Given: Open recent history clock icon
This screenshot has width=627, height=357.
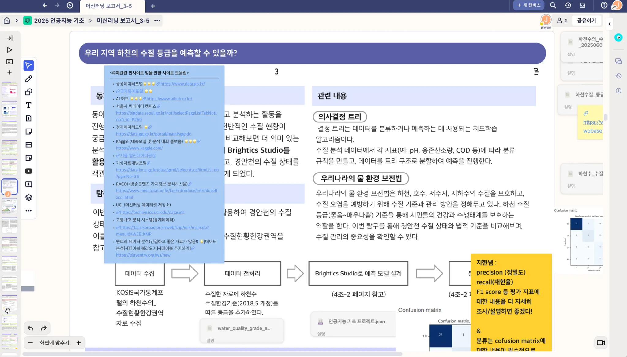Looking at the screenshot, I should [70, 5].
